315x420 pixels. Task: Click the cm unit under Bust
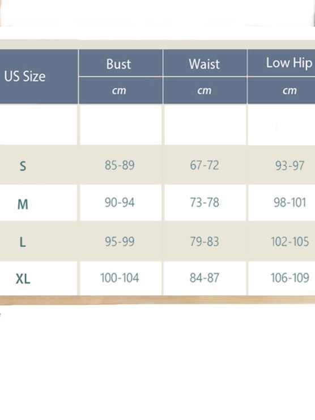(x=119, y=91)
